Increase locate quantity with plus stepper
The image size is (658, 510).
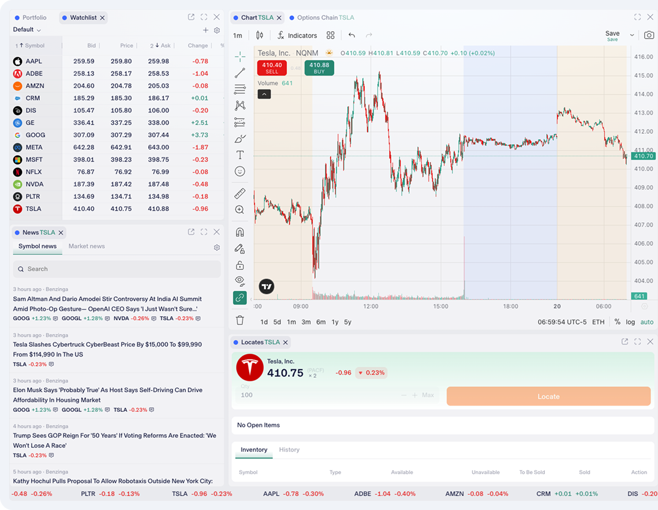pos(414,395)
